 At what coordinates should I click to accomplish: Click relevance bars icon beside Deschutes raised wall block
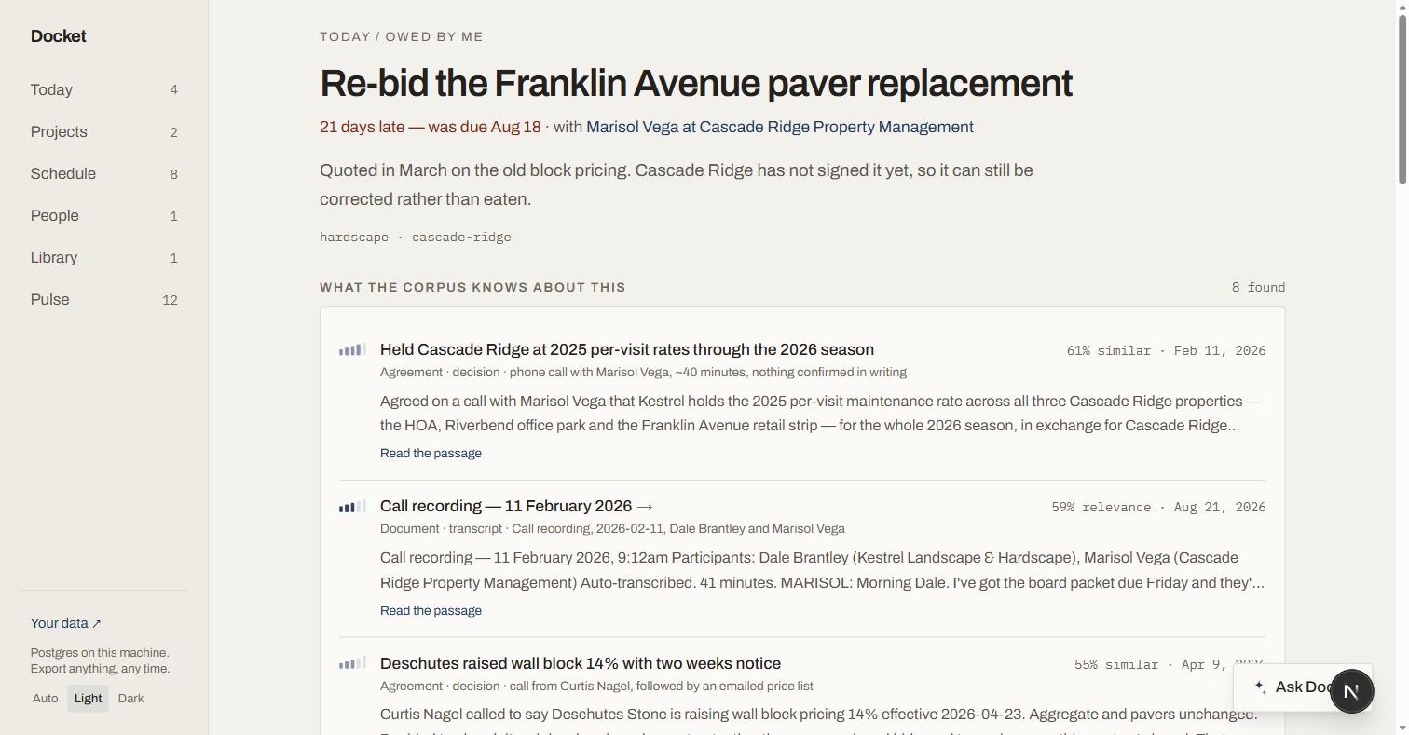pyautogui.click(x=352, y=664)
